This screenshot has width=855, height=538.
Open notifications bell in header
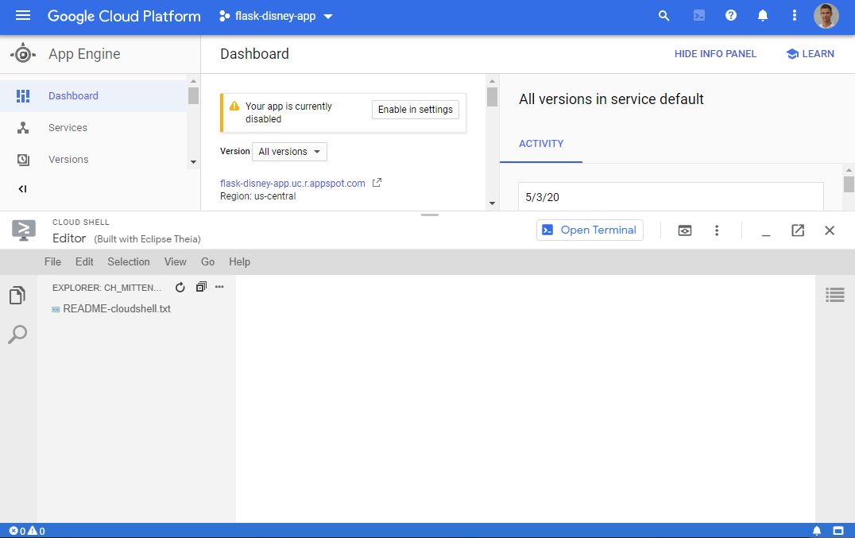click(763, 16)
